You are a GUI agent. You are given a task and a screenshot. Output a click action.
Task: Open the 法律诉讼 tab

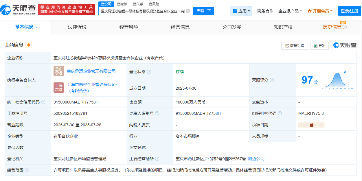[77, 27]
